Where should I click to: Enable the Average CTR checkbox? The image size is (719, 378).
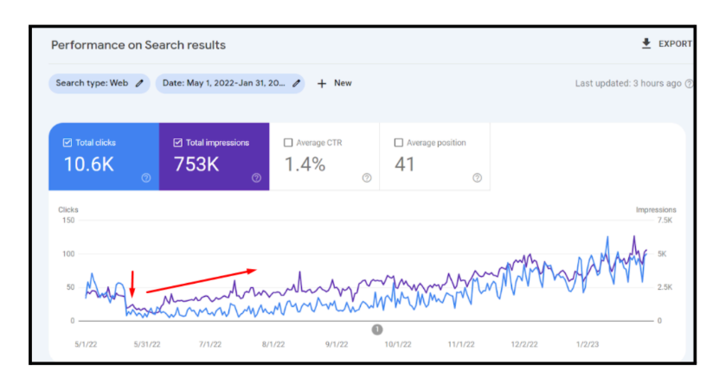(x=288, y=143)
